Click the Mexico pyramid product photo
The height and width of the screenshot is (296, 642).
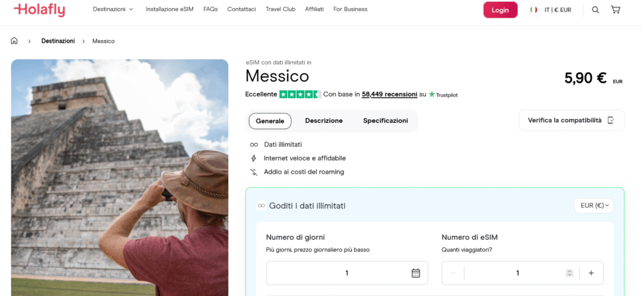[x=120, y=177]
